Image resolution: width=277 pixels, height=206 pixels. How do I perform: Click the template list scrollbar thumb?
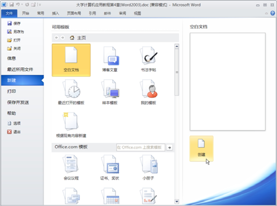click(177, 72)
